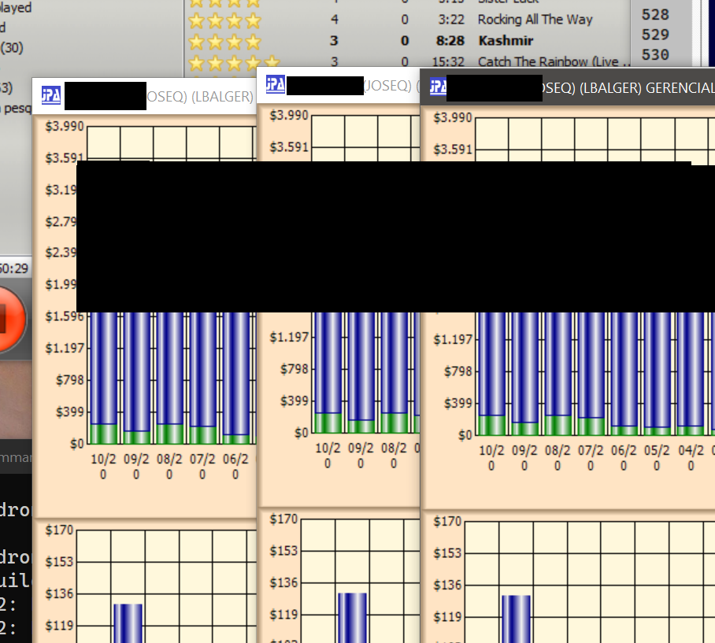Select the Rocking All The Way track
The height and width of the screenshot is (643, 715).
(535, 20)
